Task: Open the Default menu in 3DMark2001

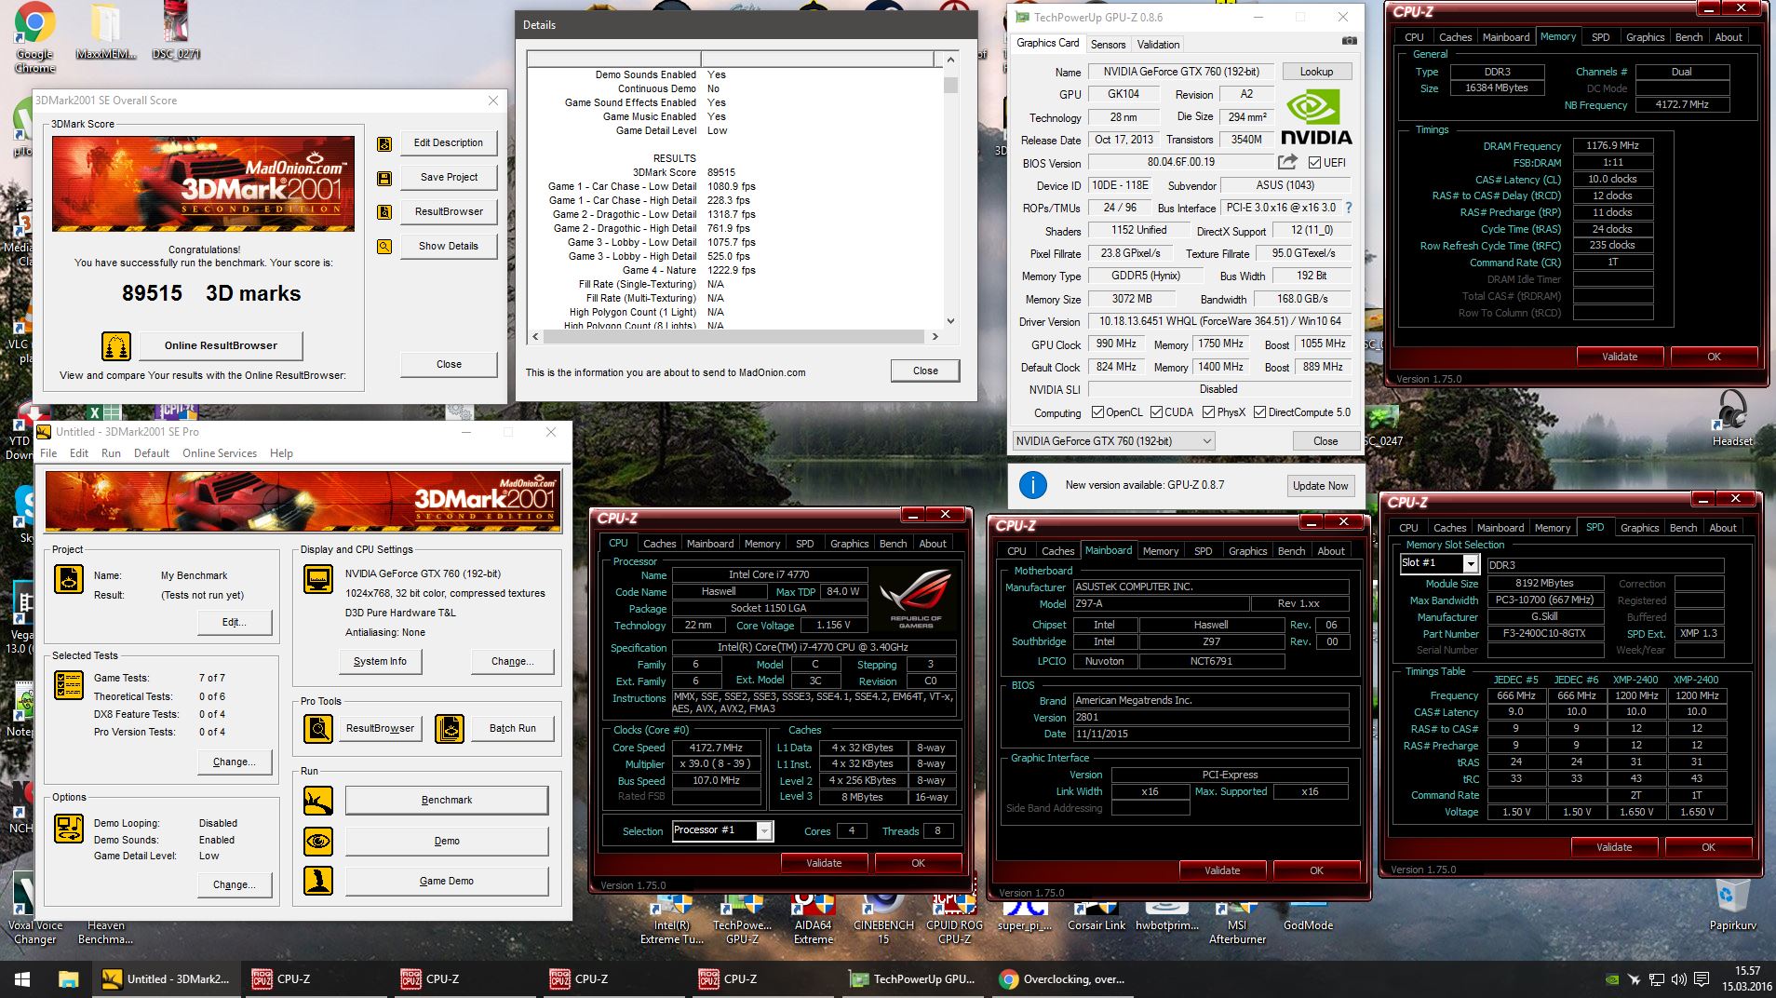Action: pos(152,453)
